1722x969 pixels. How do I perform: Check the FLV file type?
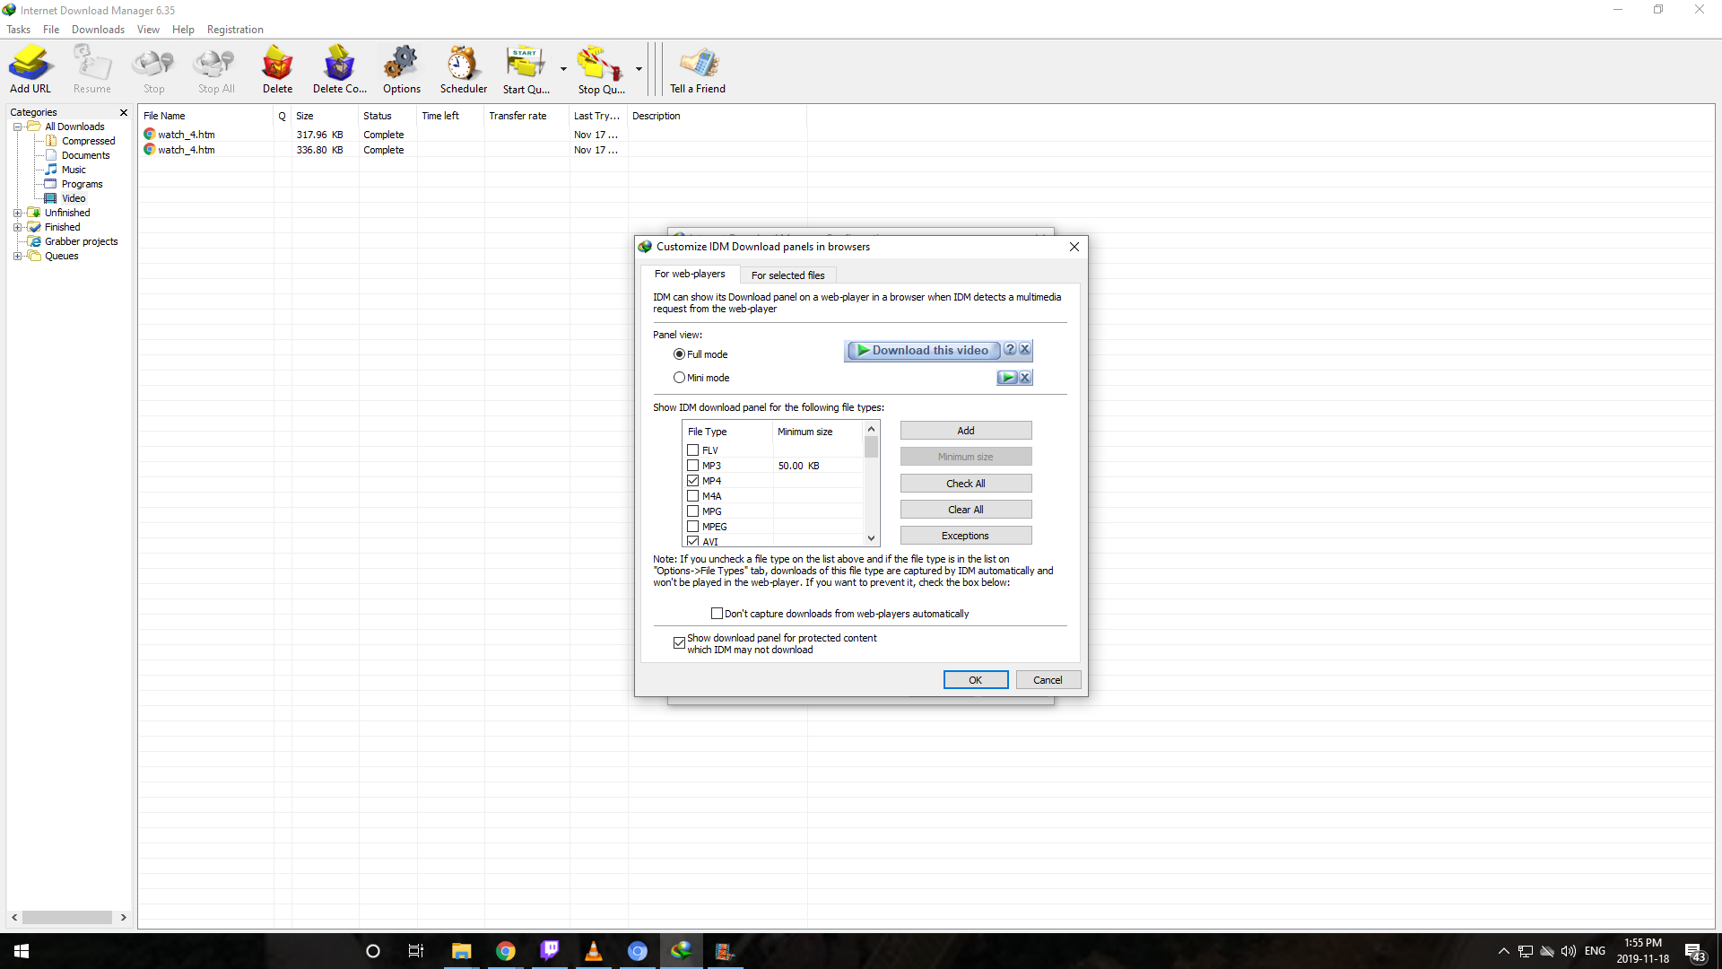692,450
